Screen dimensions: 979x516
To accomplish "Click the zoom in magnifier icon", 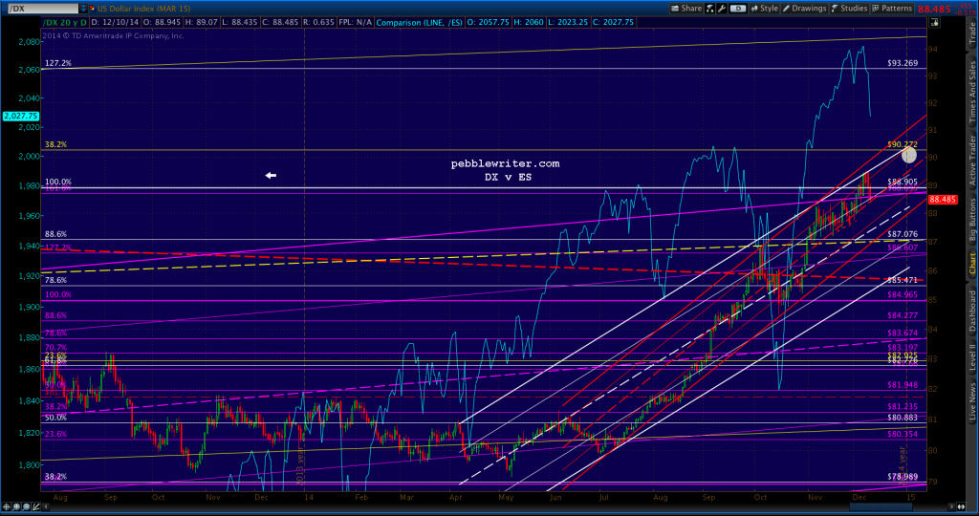I will 16,506.
